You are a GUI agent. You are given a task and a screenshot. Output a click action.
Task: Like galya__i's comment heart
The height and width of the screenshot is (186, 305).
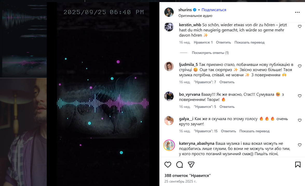click(x=300, y=120)
